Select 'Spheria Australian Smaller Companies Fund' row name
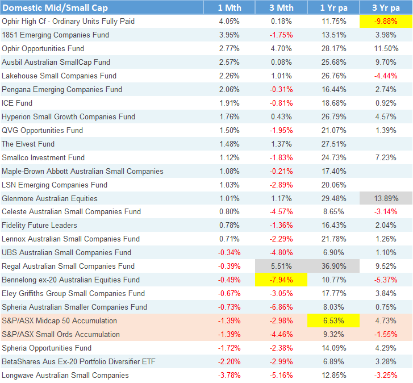 [74, 307]
